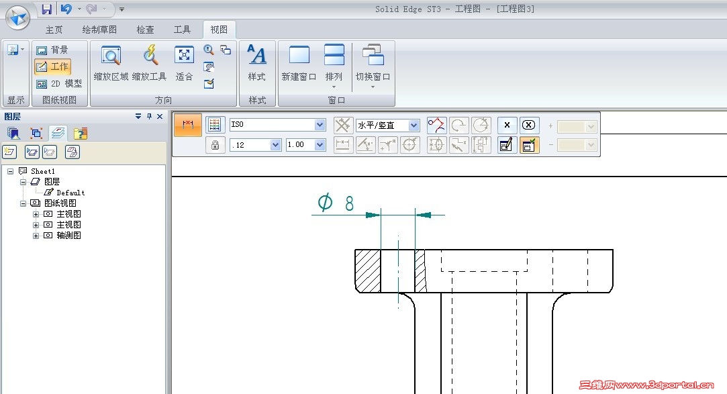Open the quick access toolbar customize arrow
The width and height of the screenshot is (727, 394).
(x=122, y=9)
